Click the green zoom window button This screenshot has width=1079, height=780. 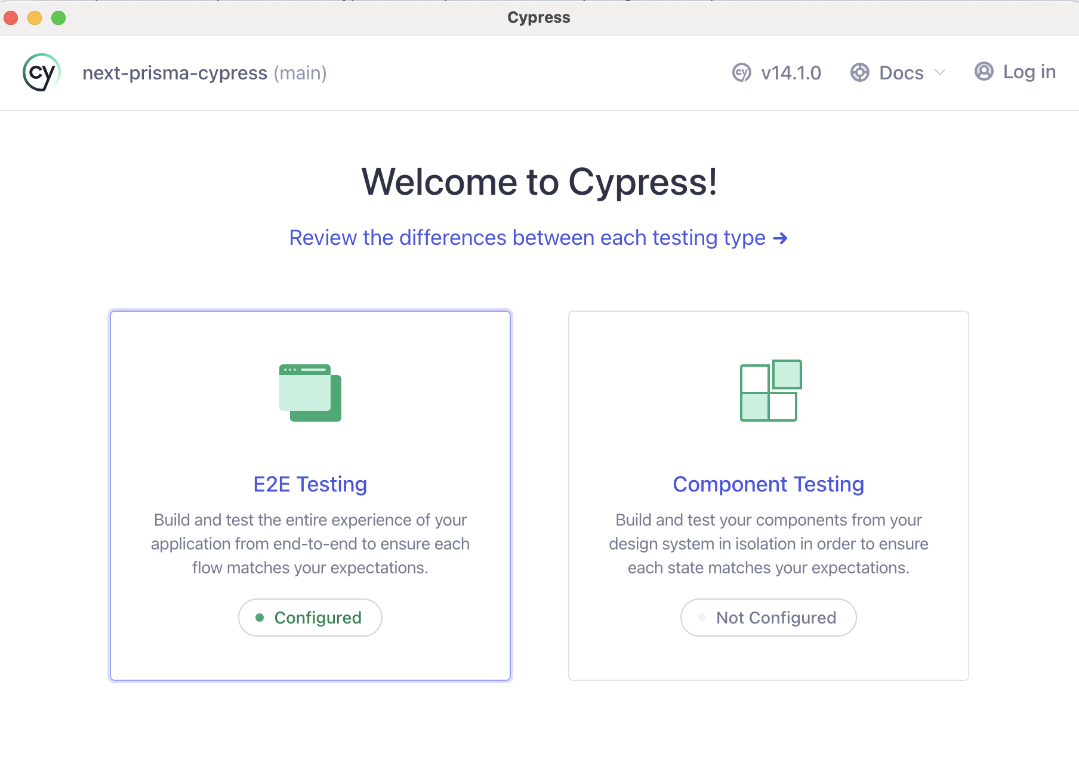click(58, 18)
